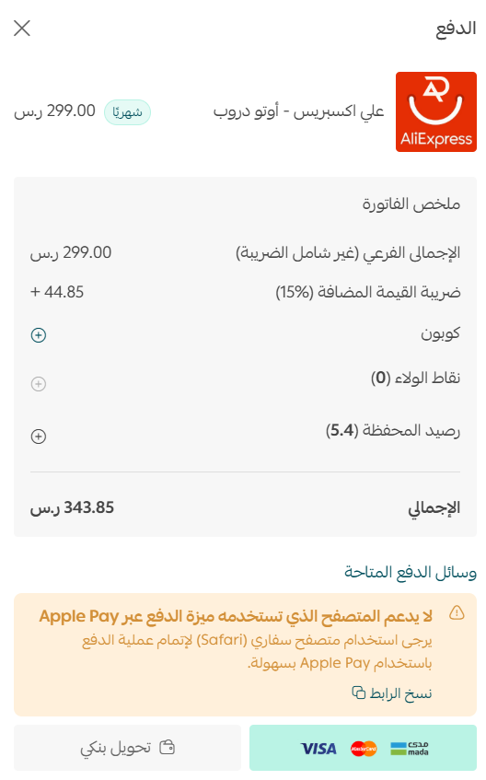The width and height of the screenshot is (486, 780).
Task: Copy the link via نسخ الرابط text
Action: (x=400, y=693)
